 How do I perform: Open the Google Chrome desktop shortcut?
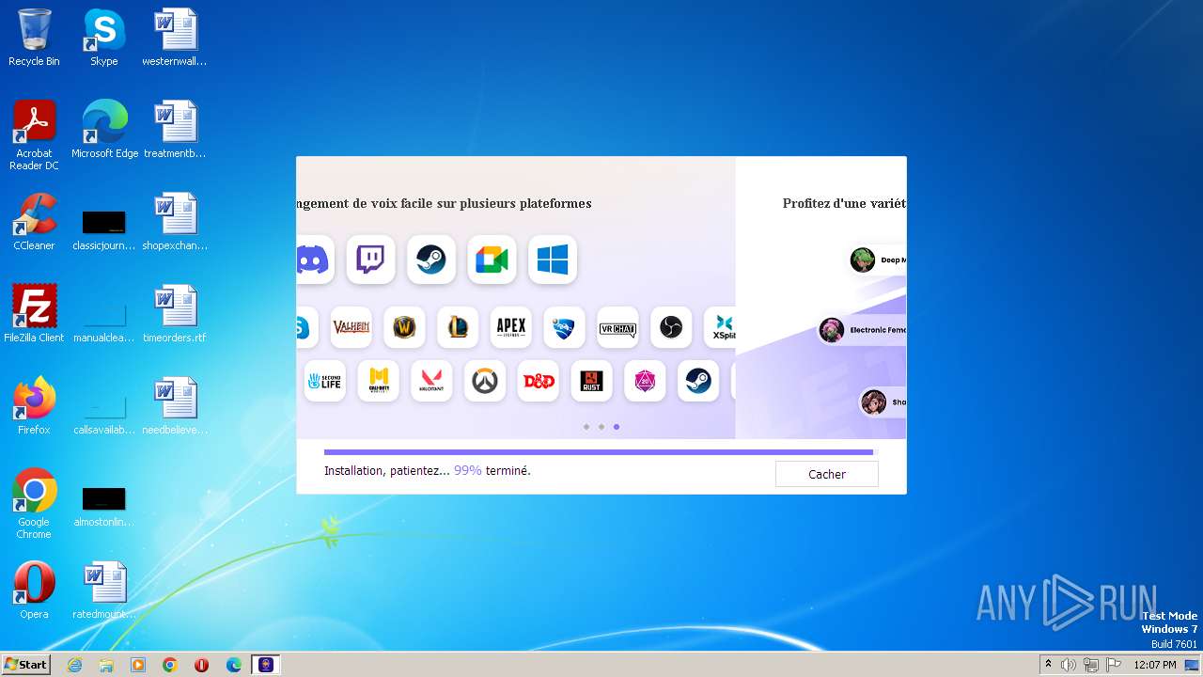point(34,504)
